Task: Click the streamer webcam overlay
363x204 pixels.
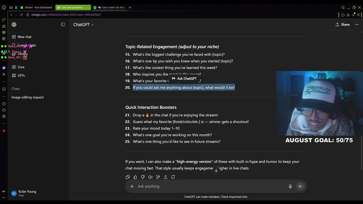Action: tap(319, 103)
